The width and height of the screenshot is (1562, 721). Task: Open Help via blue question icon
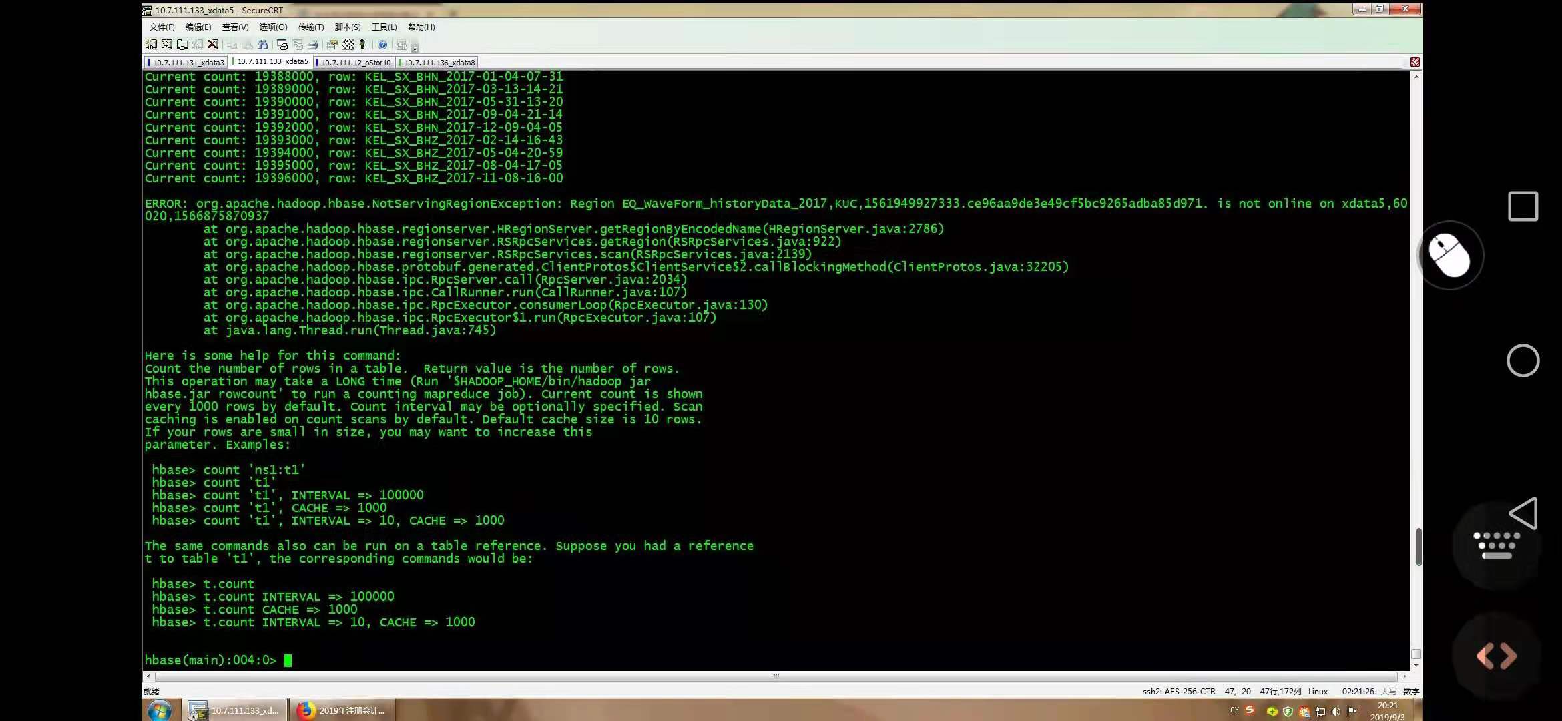382,45
